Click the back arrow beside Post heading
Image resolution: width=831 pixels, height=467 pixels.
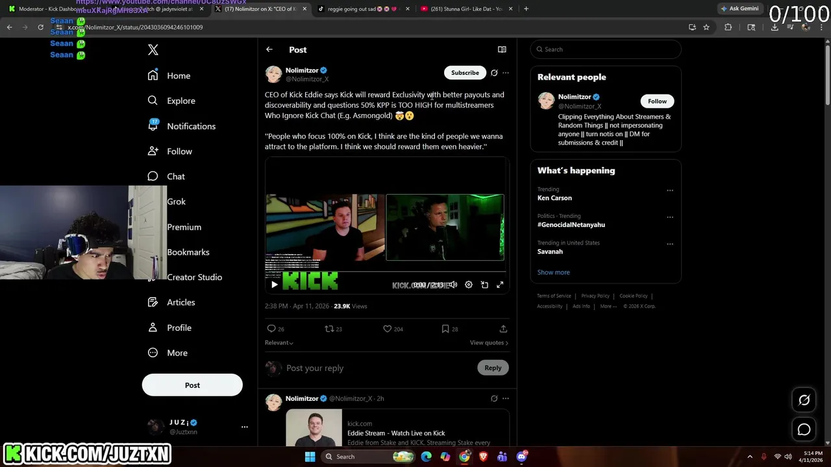pos(269,49)
